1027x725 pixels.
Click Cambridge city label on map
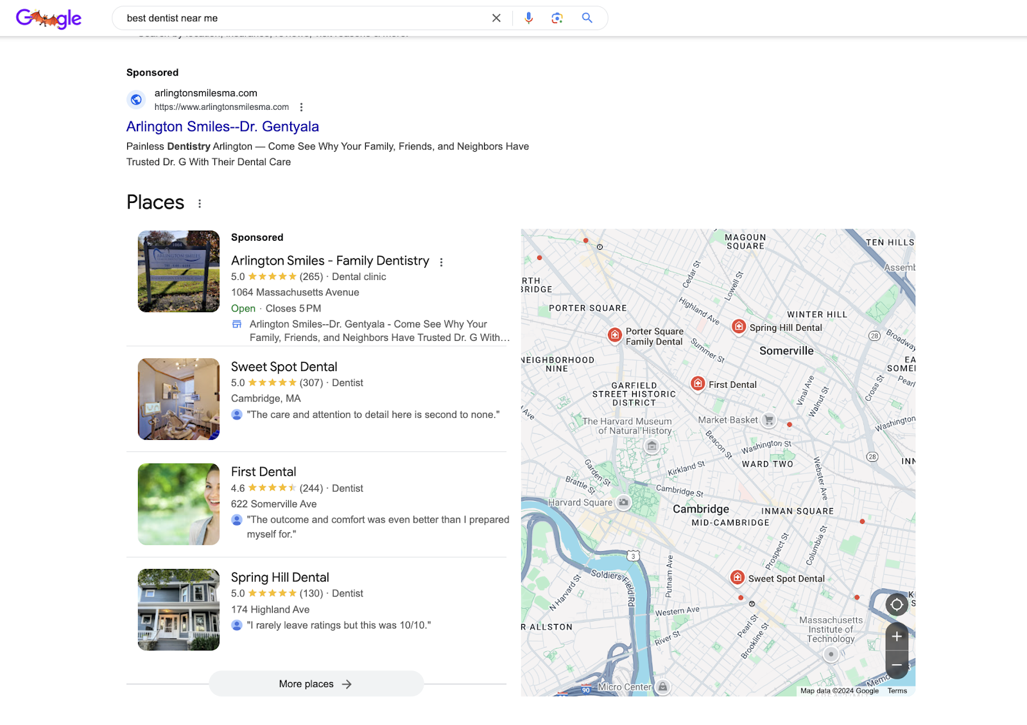click(701, 509)
